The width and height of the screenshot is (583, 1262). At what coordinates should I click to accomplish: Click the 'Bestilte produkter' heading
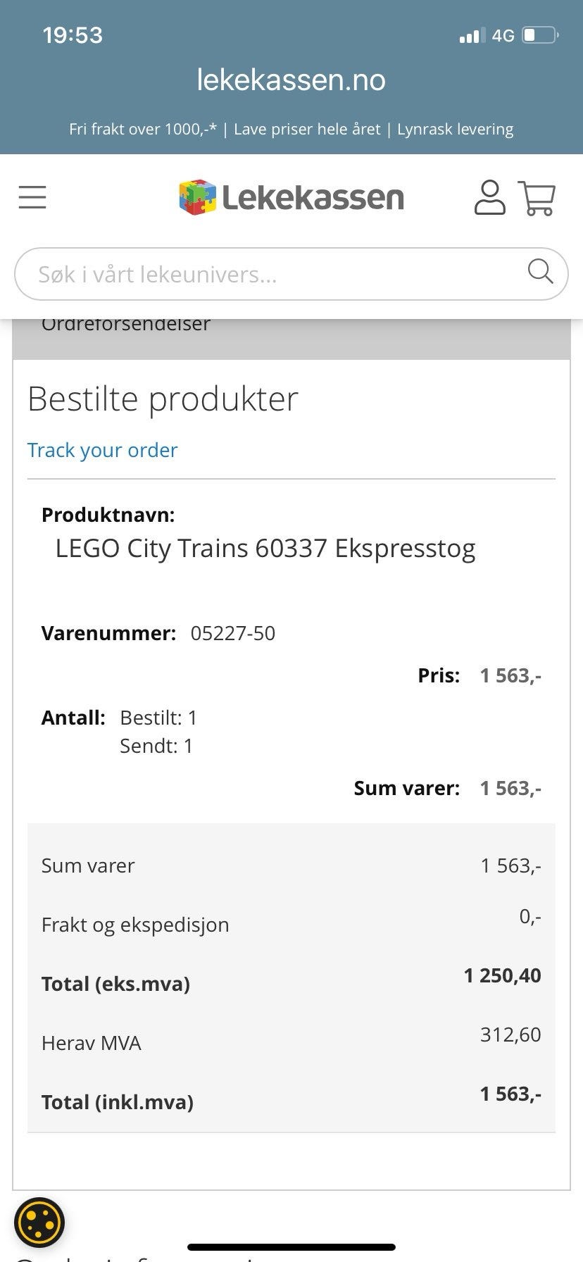[163, 399]
